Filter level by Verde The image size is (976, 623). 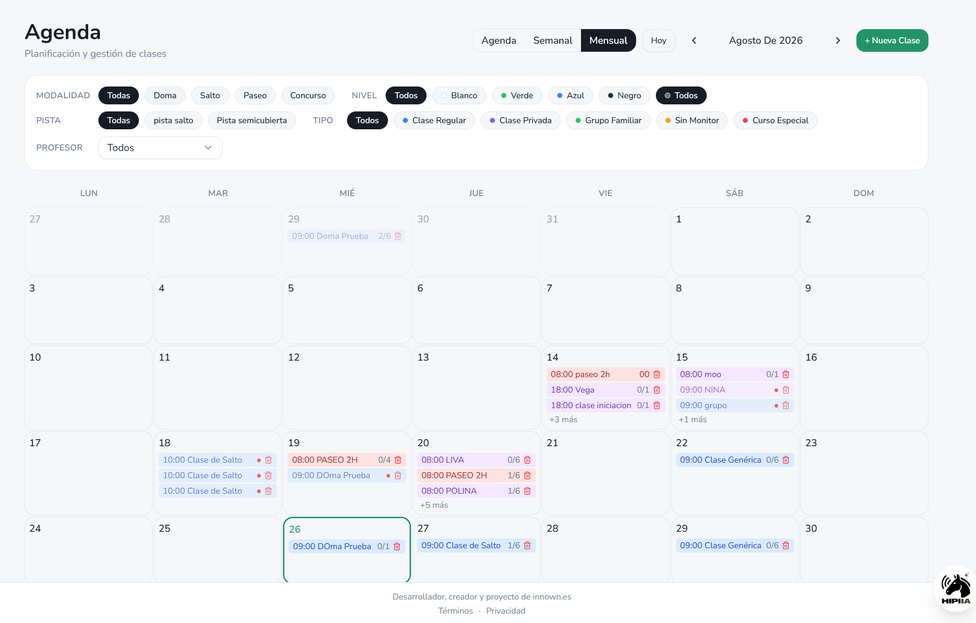[x=517, y=95]
